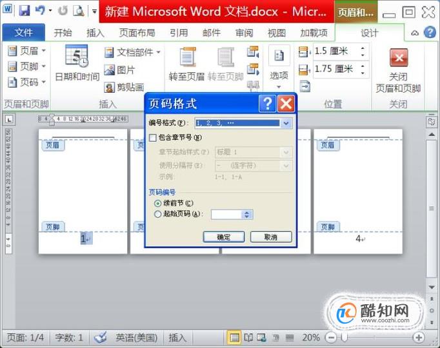Switch to print layout view
The image size is (440, 348).
234,338
